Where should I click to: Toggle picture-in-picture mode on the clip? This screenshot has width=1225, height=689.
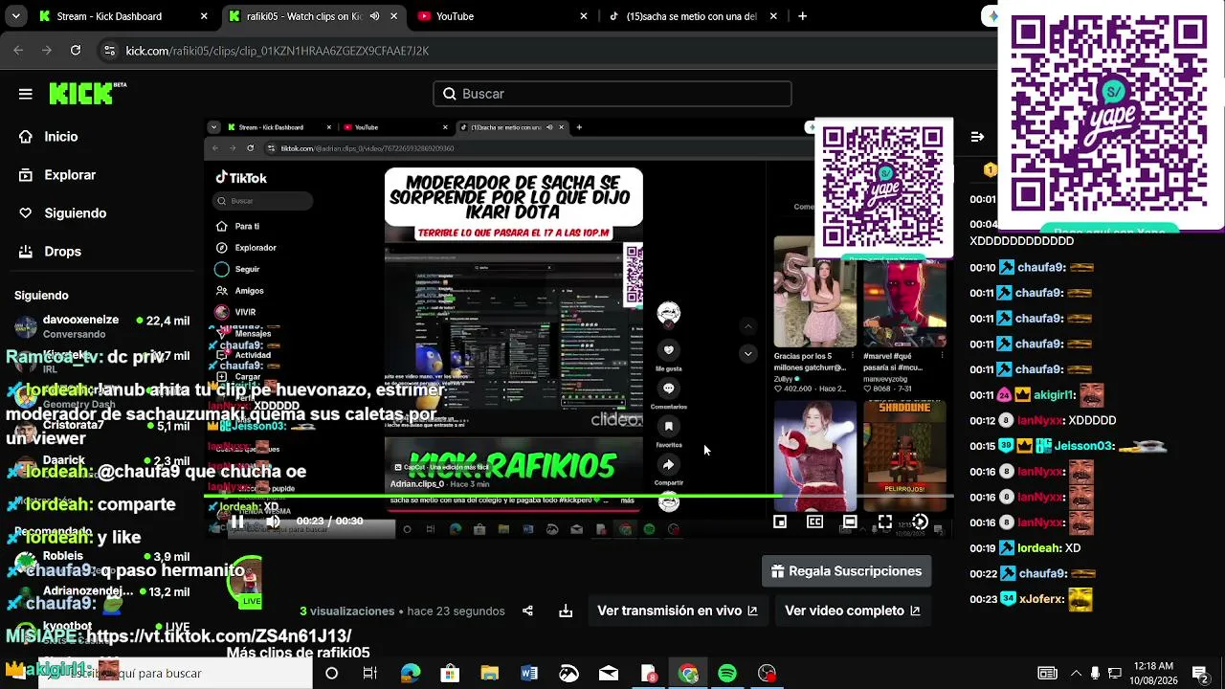point(780,522)
